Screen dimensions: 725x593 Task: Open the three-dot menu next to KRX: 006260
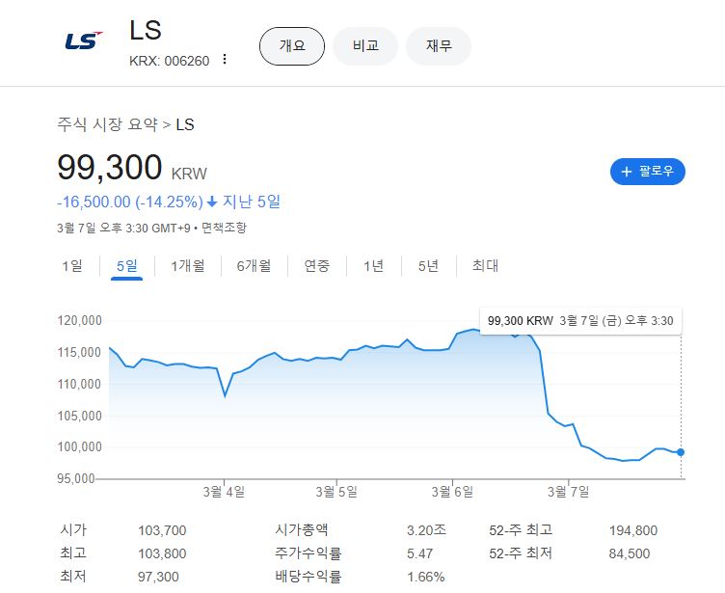225,59
